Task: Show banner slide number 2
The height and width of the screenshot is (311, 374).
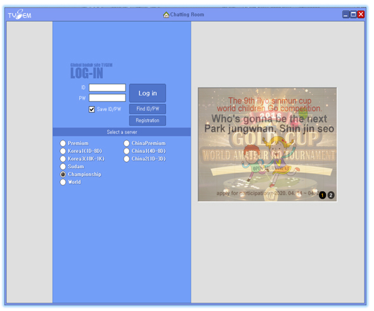Action: pyautogui.click(x=331, y=195)
